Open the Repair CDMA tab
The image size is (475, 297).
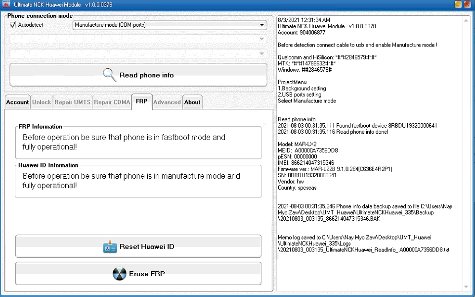coord(112,102)
